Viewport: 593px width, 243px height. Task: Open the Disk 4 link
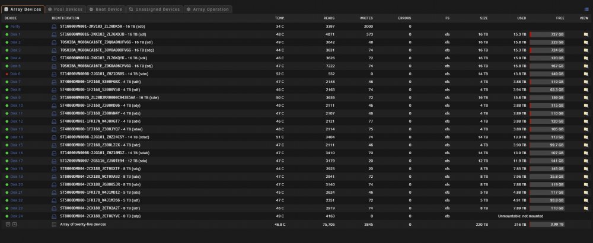pyautogui.click(x=15, y=58)
